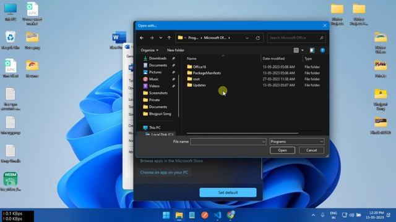The width and height of the screenshot is (396, 222).
Task: Sort by Name column header
Action: click(191, 59)
